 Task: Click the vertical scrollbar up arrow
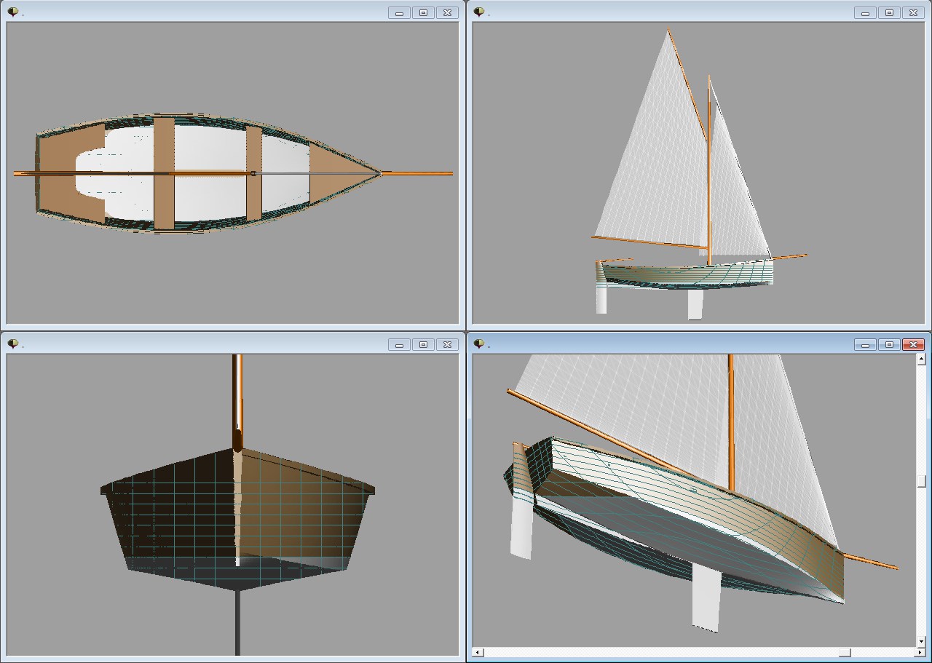pyautogui.click(x=921, y=360)
